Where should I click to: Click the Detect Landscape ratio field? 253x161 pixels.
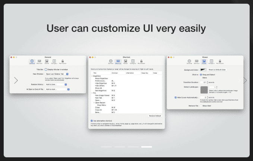click(x=212, y=87)
